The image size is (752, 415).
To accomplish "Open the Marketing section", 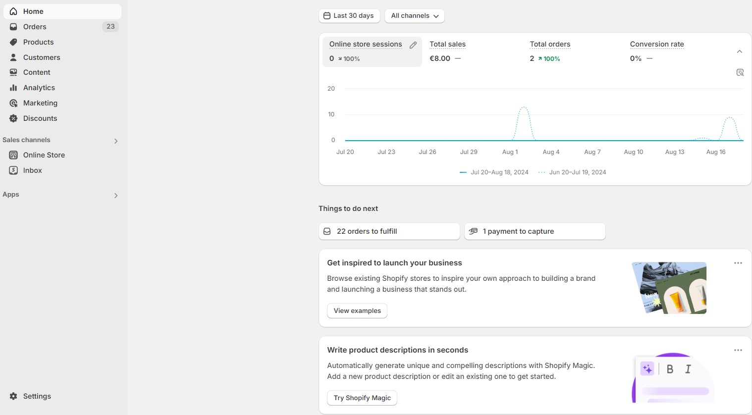I will (x=40, y=103).
